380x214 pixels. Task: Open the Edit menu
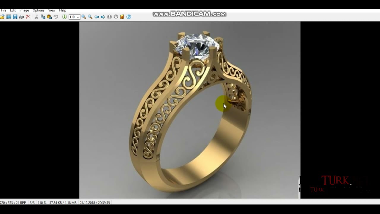click(13, 10)
